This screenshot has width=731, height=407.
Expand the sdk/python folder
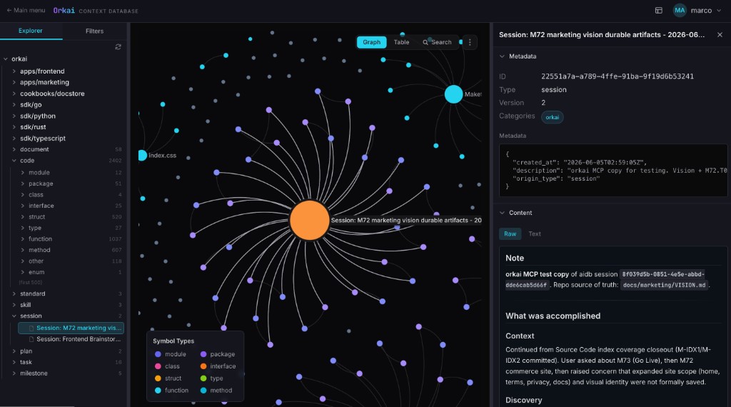(14, 116)
